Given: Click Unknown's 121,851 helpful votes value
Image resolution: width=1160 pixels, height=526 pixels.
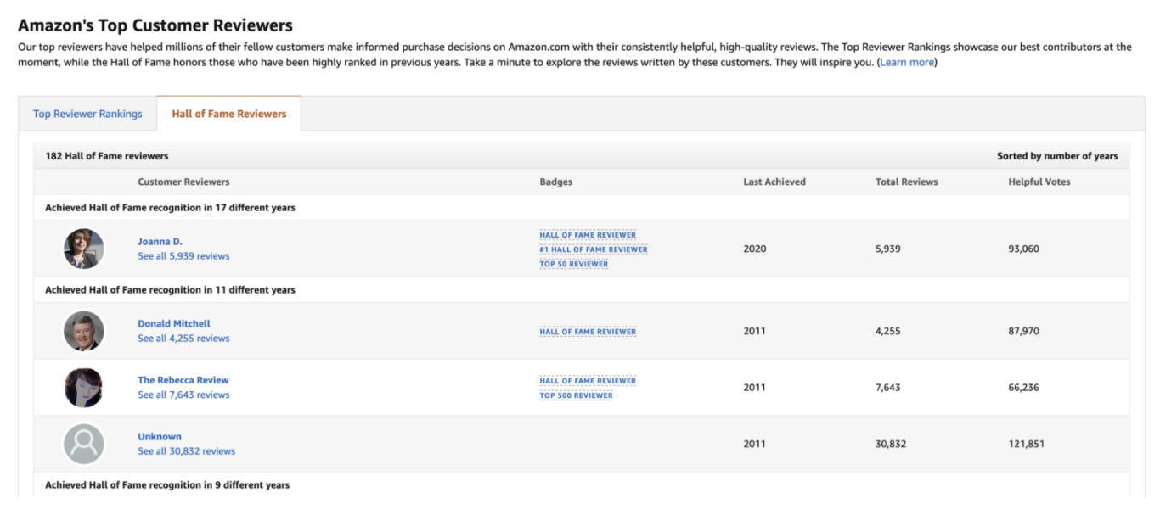Looking at the screenshot, I should click(1027, 444).
